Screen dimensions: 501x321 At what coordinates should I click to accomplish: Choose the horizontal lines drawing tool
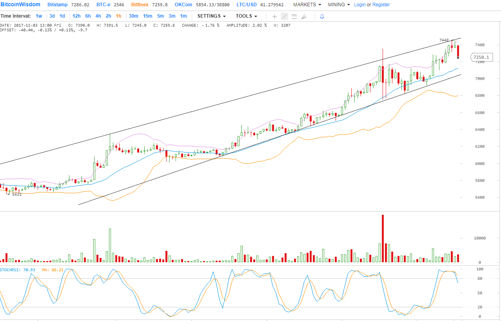(294, 16)
